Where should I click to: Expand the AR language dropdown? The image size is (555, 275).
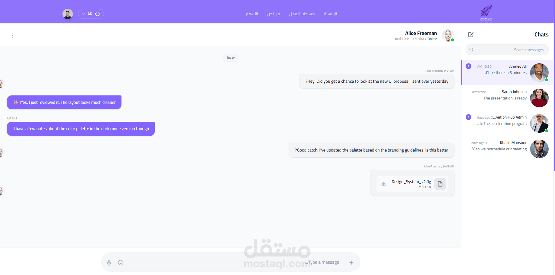pos(91,14)
